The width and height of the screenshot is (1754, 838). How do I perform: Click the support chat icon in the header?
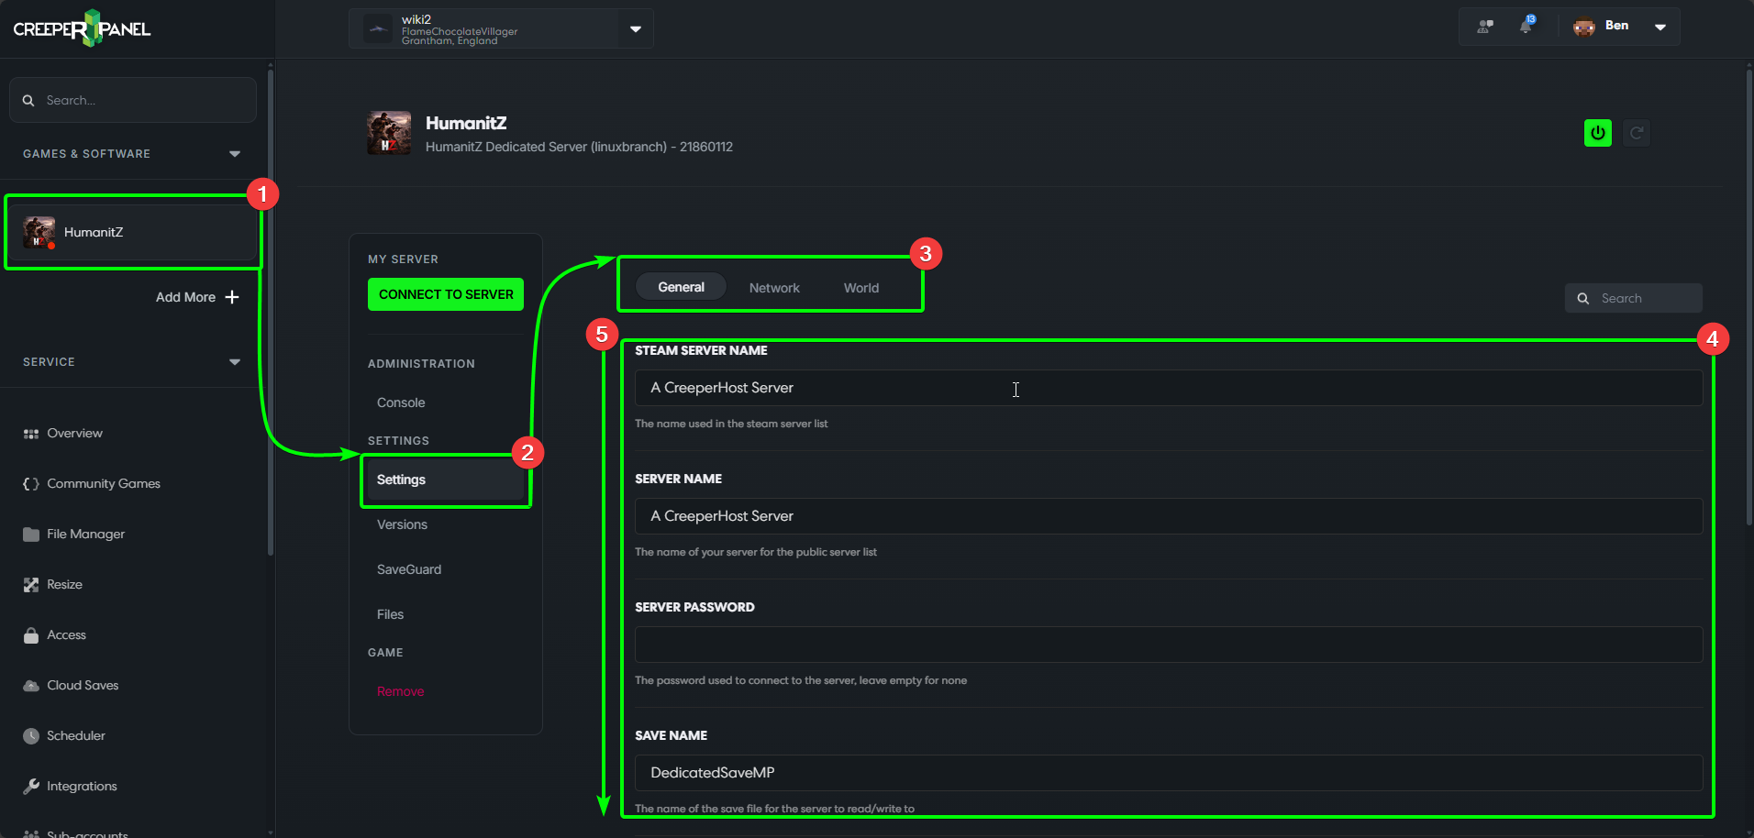point(1483,26)
